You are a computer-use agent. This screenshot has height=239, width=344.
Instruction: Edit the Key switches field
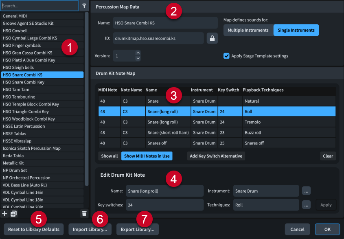(x=164, y=205)
